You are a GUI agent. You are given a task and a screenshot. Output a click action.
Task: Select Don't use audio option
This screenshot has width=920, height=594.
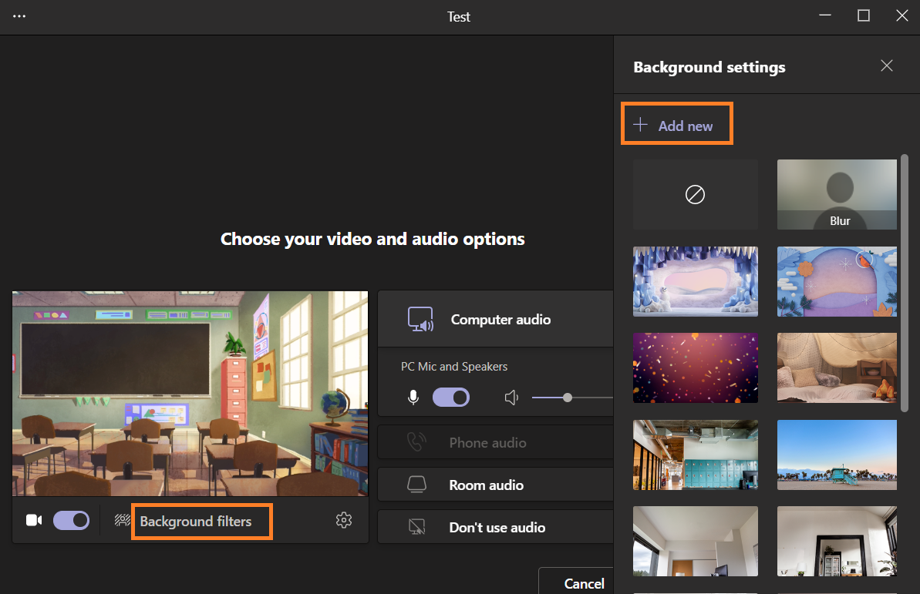tap(495, 526)
